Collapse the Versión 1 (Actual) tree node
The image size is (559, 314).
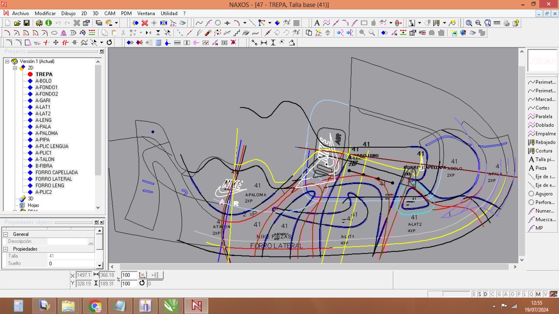(x=7, y=61)
